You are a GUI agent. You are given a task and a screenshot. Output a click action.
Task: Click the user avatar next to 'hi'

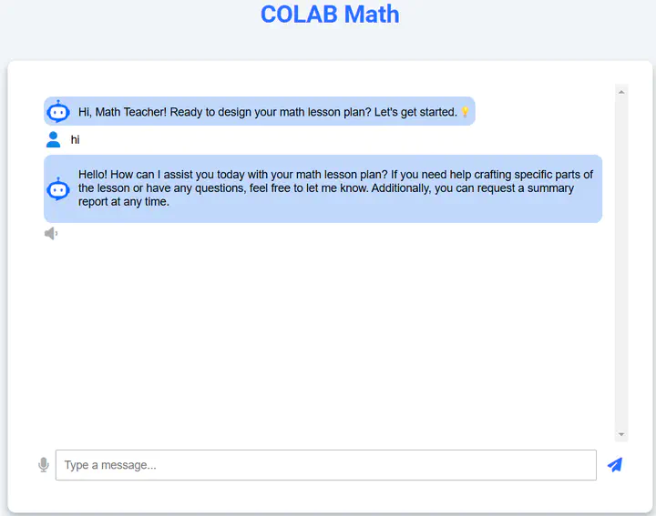click(53, 139)
